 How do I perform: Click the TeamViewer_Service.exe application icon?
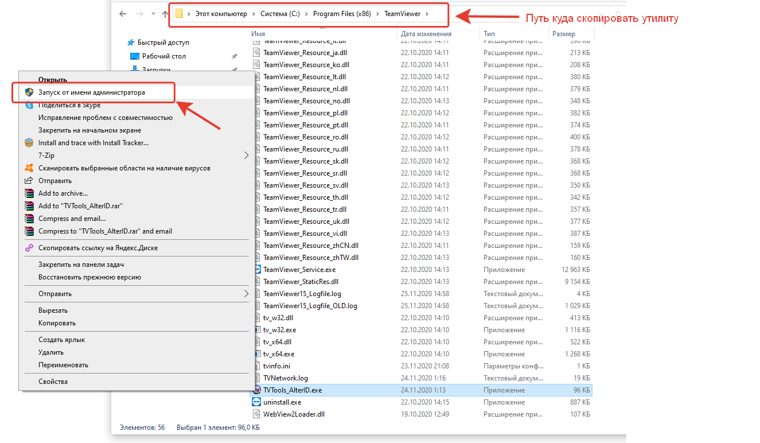click(257, 270)
